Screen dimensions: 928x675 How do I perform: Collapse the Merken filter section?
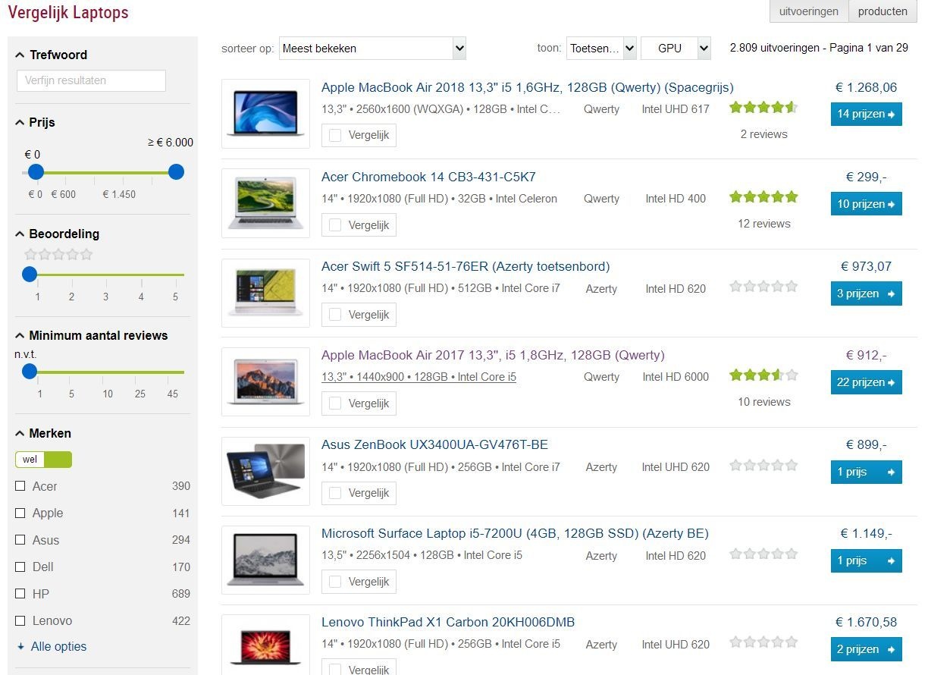click(43, 433)
